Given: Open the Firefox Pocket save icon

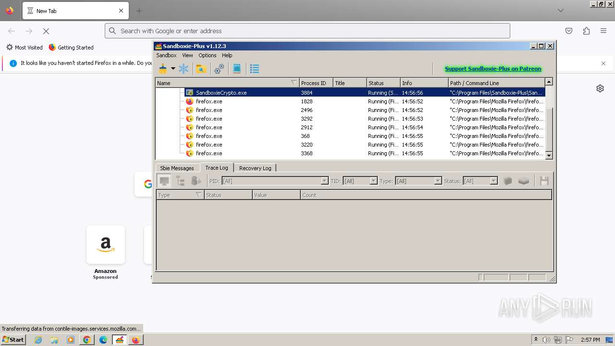Looking at the screenshot, I should coord(569,31).
